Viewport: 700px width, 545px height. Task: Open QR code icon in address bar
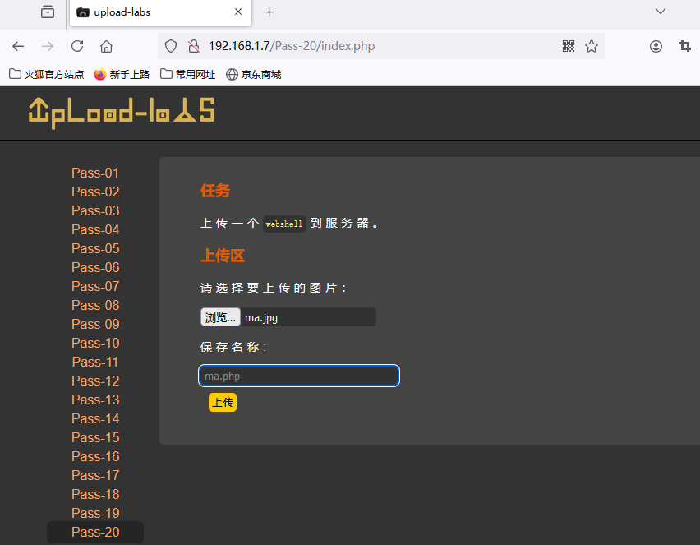click(569, 46)
